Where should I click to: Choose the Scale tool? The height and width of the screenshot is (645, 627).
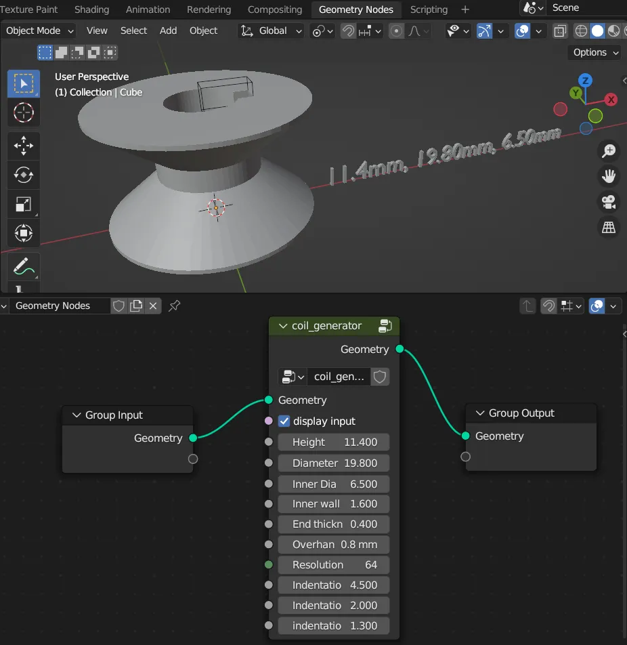coord(24,204)
